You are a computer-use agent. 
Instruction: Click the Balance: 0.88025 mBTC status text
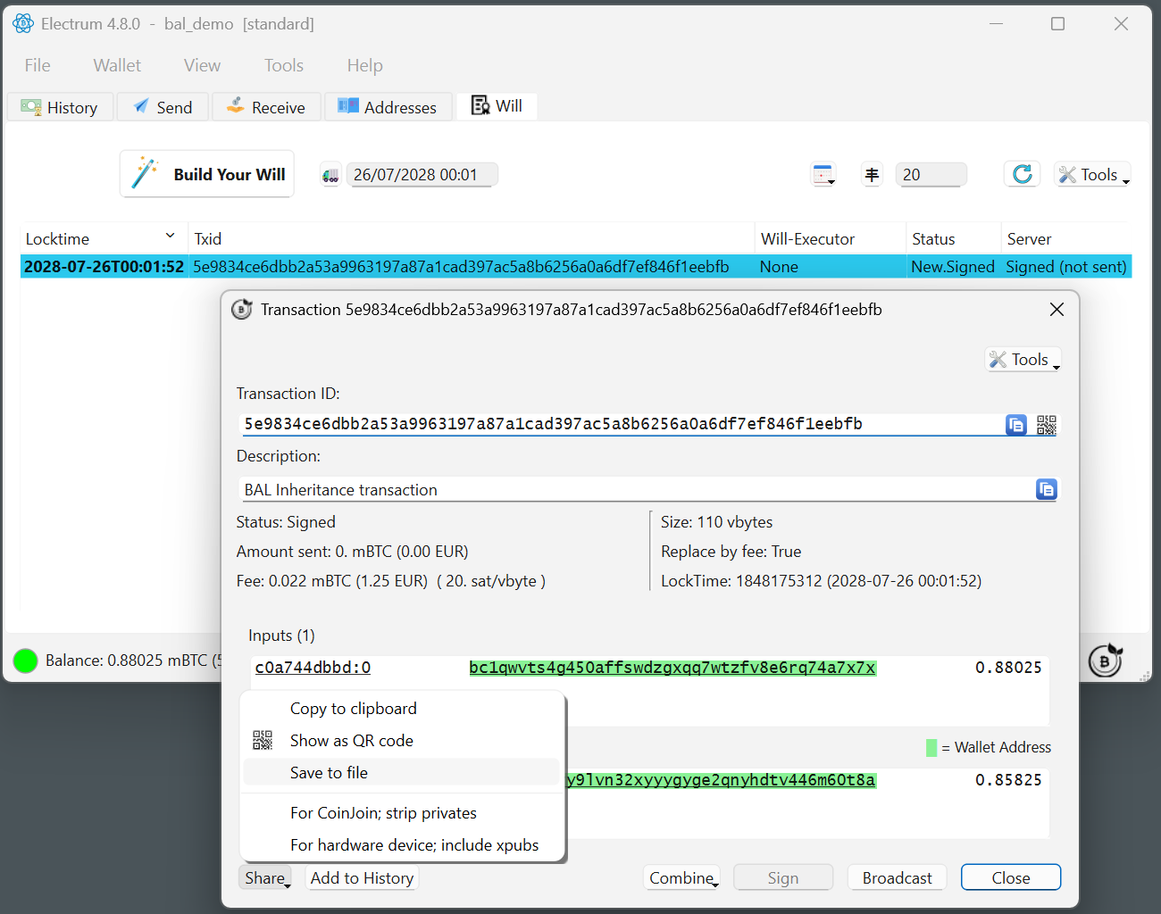pyautogui.click(x=132, y=661)
